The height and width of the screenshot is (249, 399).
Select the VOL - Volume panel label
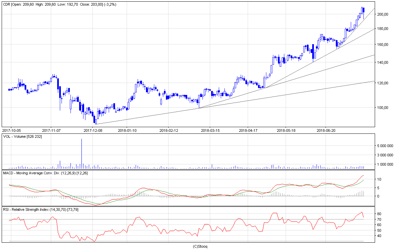point(23,136)
